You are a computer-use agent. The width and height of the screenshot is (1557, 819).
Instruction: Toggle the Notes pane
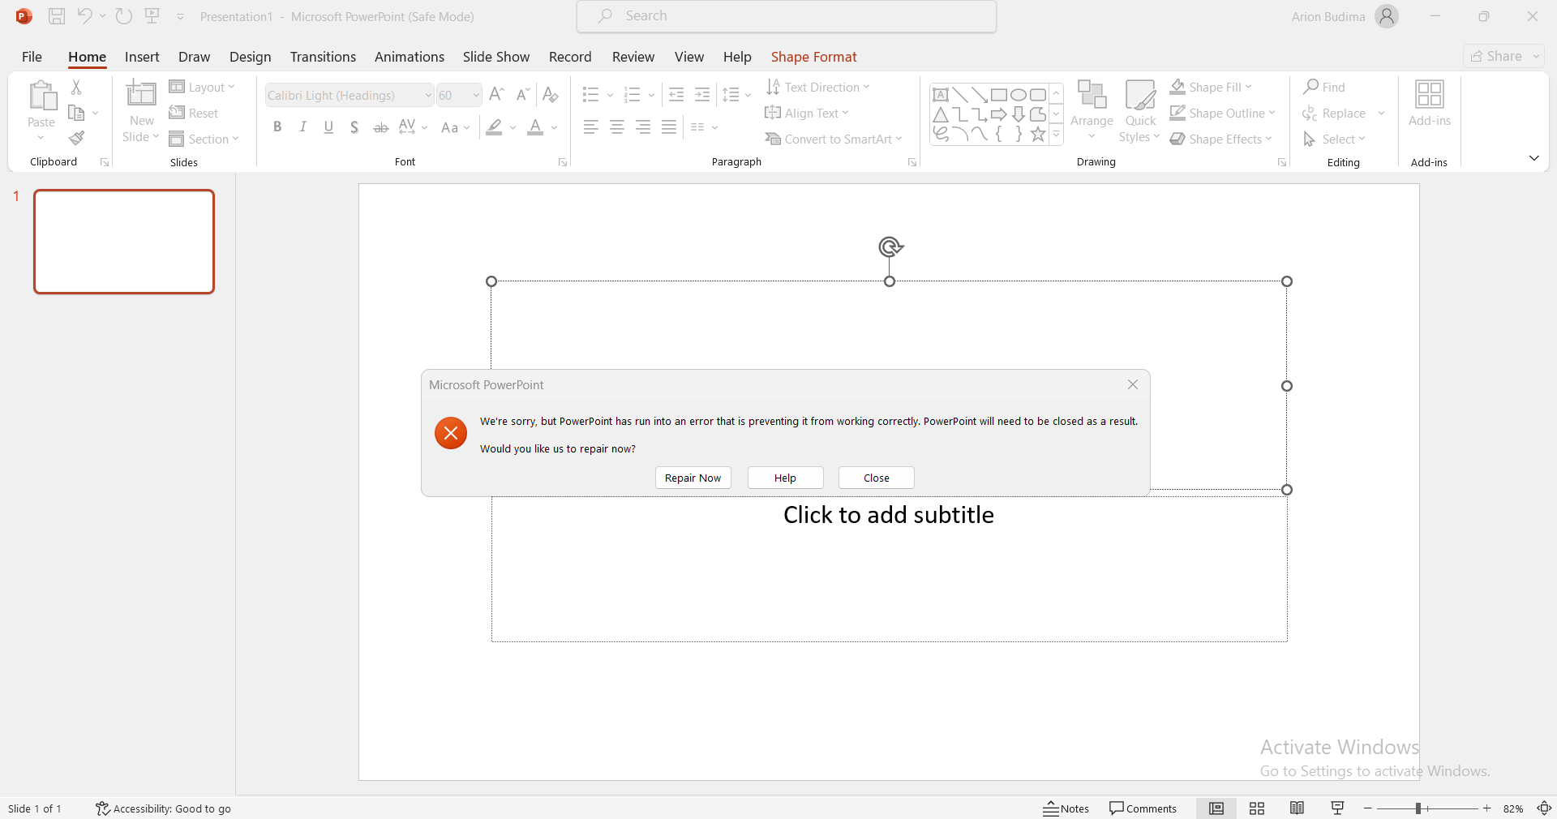(x=1066, y=808)
